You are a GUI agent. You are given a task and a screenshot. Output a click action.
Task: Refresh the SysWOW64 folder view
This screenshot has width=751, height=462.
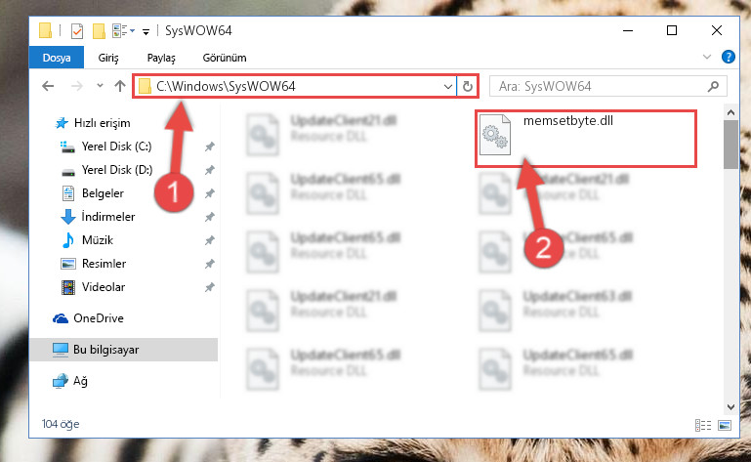point(468,86)
